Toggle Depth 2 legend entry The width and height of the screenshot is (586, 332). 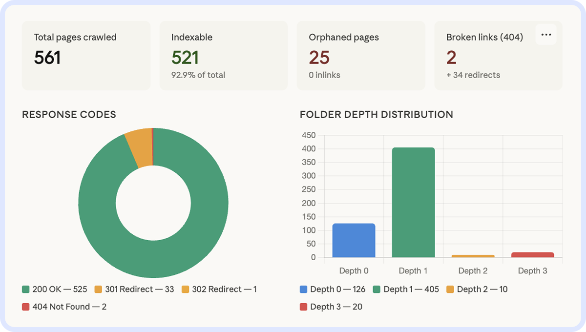[477, 289]
